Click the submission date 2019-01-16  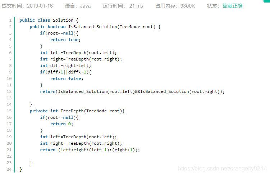tap(40, 6)
